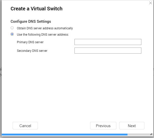
Task: Click the right end of Secondary DNS server field
Action: point(139,51)
